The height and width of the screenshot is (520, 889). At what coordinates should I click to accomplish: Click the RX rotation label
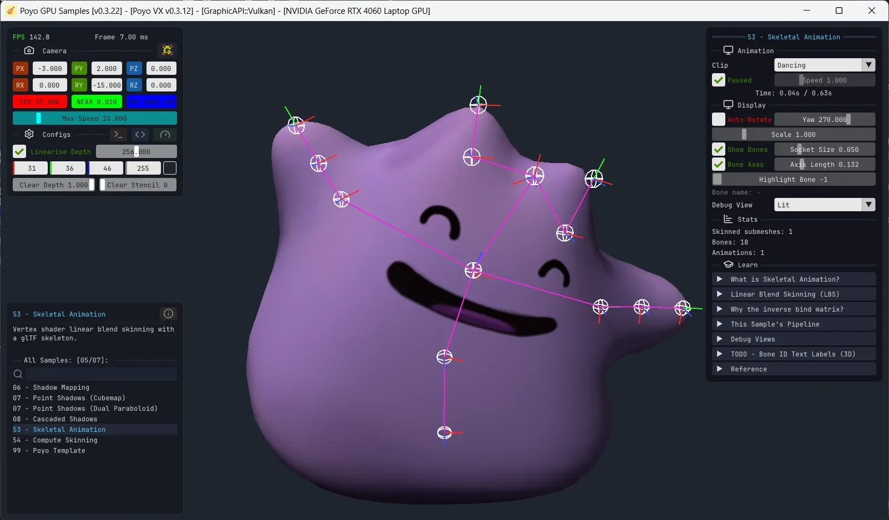coord(20,85)
